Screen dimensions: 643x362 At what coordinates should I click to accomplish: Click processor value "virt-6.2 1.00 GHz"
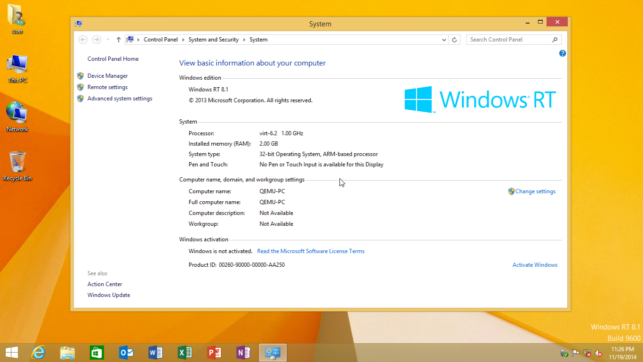coord(281,133)
